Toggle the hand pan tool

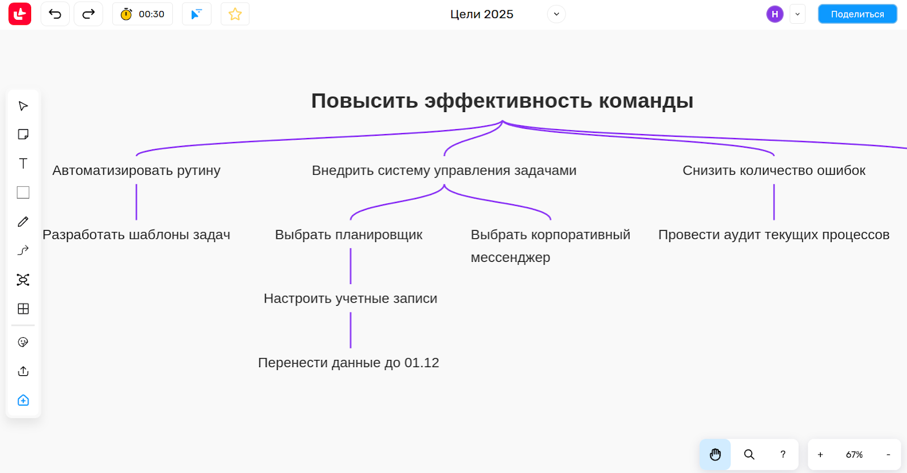715,454
